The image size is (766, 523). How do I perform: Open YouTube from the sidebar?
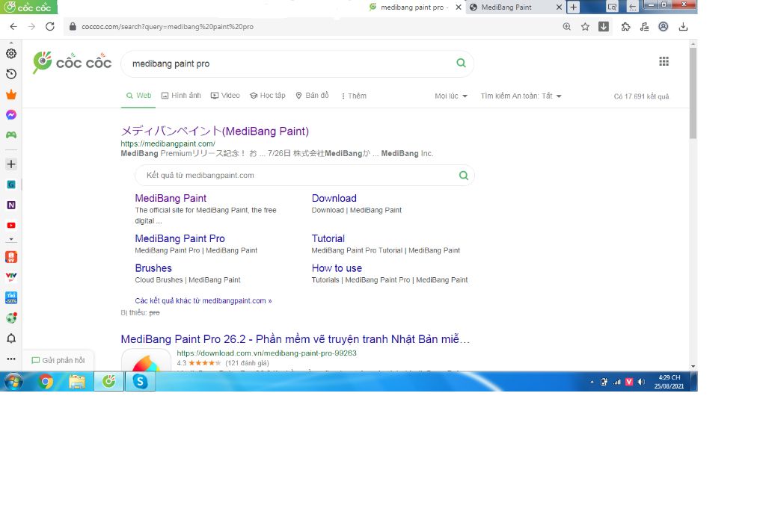tap(11, 226)
